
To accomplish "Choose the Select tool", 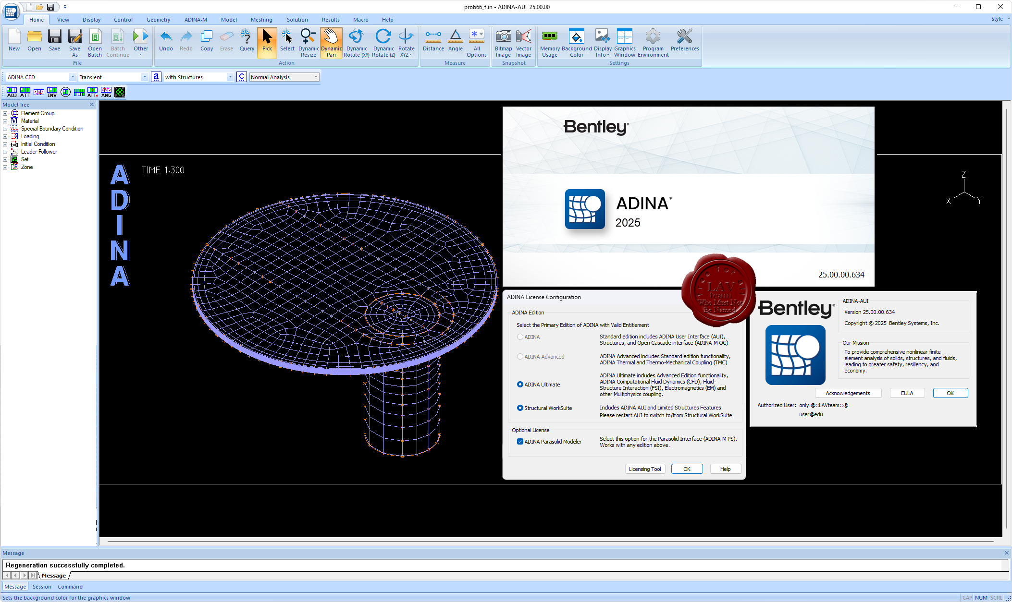I will pyautogui.click(x=287, y=40).
